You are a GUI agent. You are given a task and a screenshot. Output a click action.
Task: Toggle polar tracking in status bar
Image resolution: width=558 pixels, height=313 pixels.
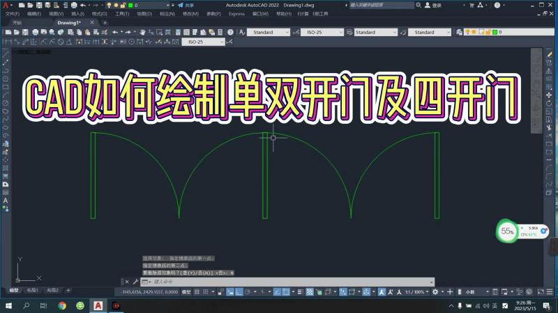248,291
